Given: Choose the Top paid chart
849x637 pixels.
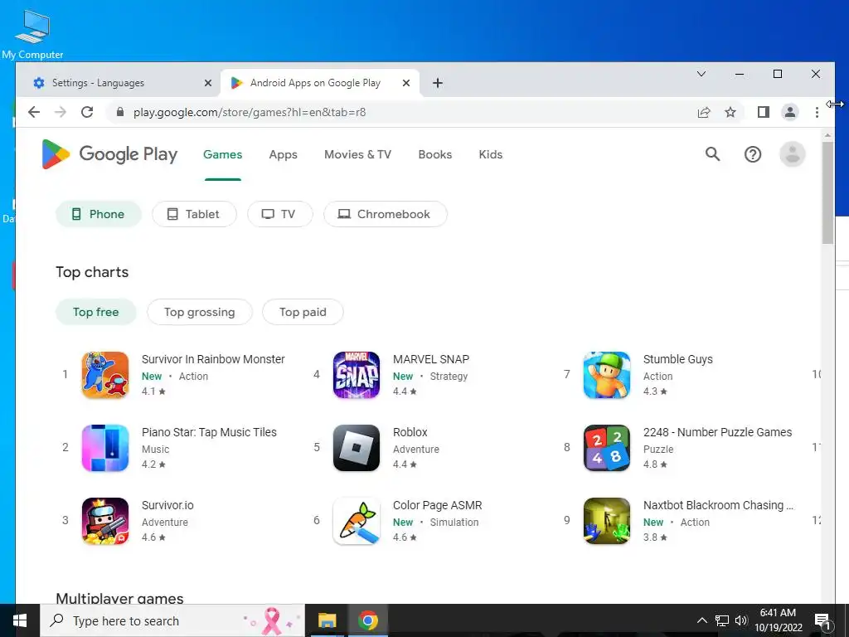Looking at the screenshot, I should click(303, 312).
